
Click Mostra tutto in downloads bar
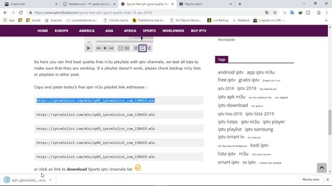click(x=311, y=179)
